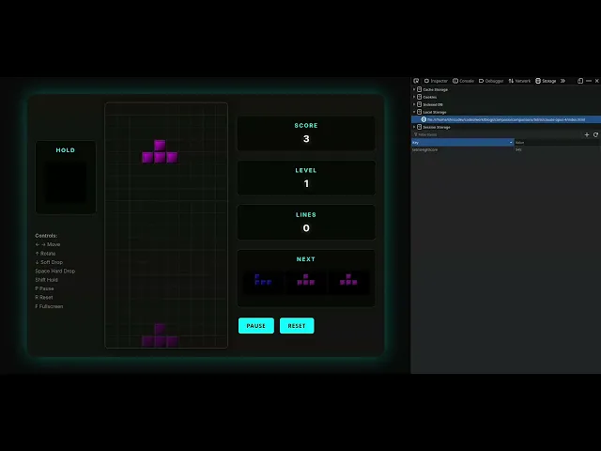Select the high score key cell
601x451 pixels.
tap(463, 149)
